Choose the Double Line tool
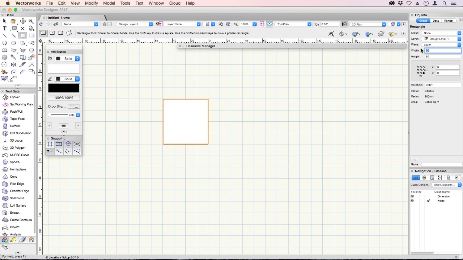463x260 pixels. point(13,36)
